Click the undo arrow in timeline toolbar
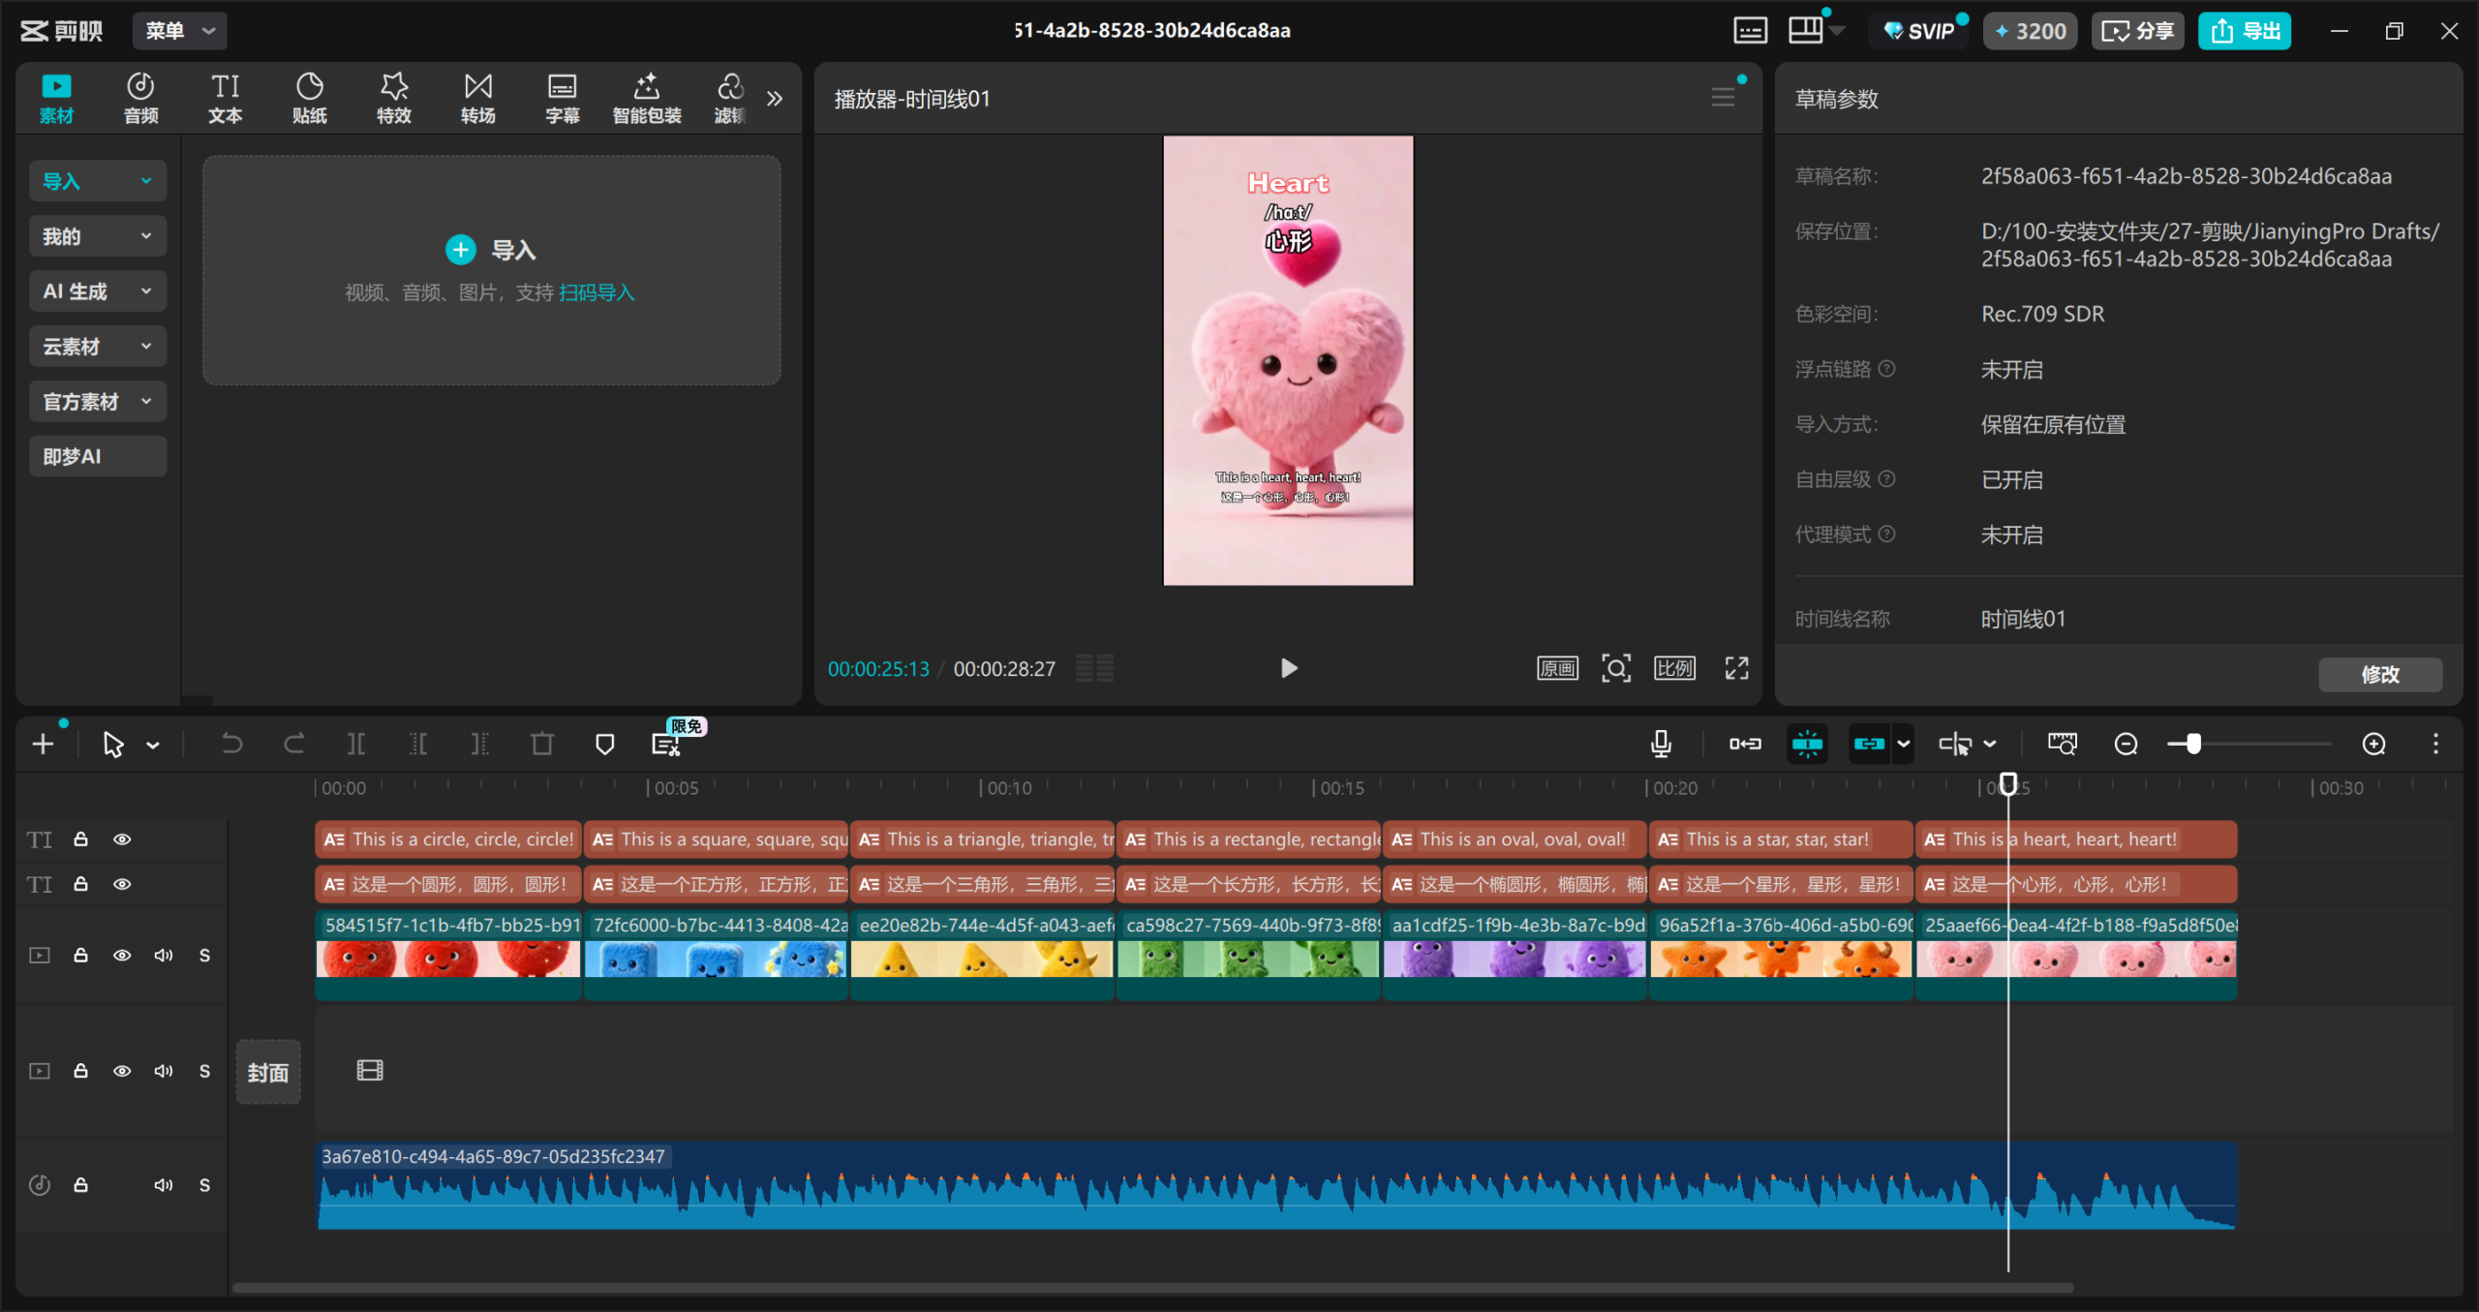The image size is (2479, 1312). point(231,744)
